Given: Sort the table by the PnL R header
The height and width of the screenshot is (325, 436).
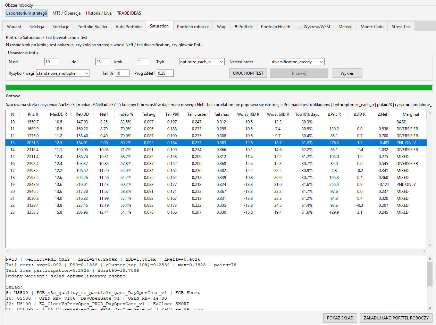Looking at the screenshot, I should pyautogui.click(x=33, y=114).
